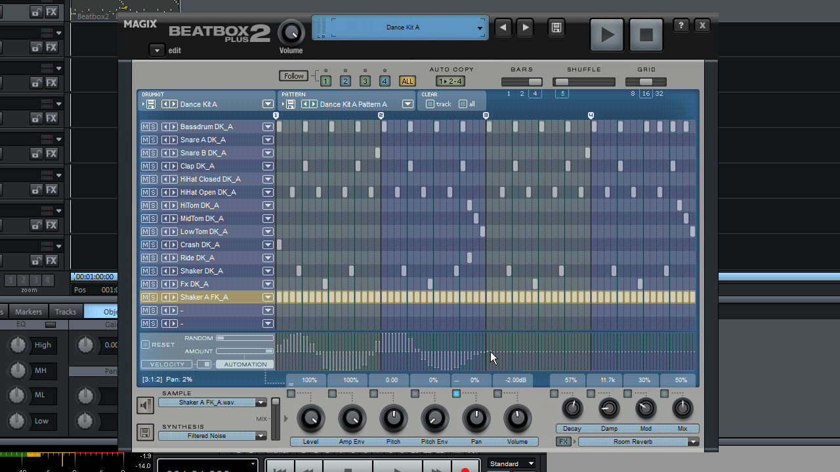Screen dimensions: 840x472
Task: Adjust the Random slider
Action: coord(245,338)
